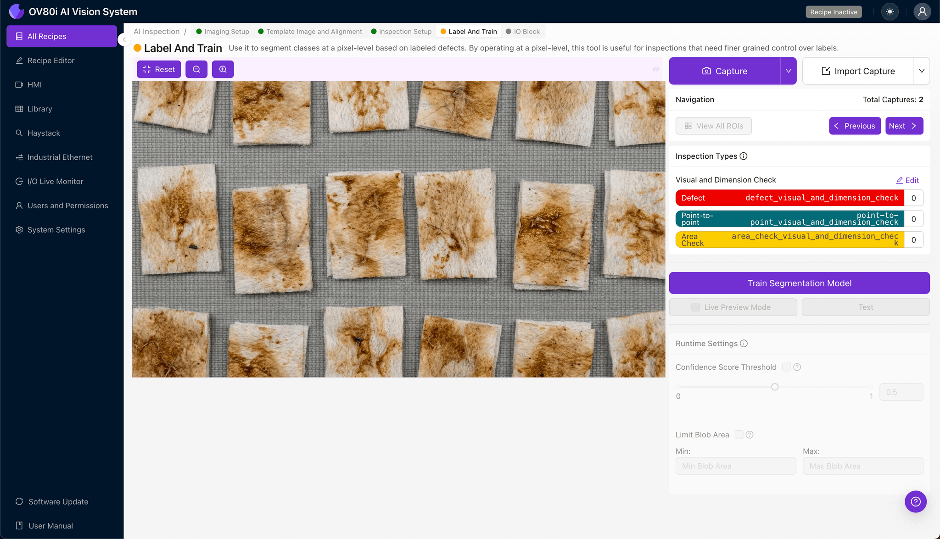Open the user profile avatar icon
This screenshot has width=940, height=539.
click(x=922, y=12)
